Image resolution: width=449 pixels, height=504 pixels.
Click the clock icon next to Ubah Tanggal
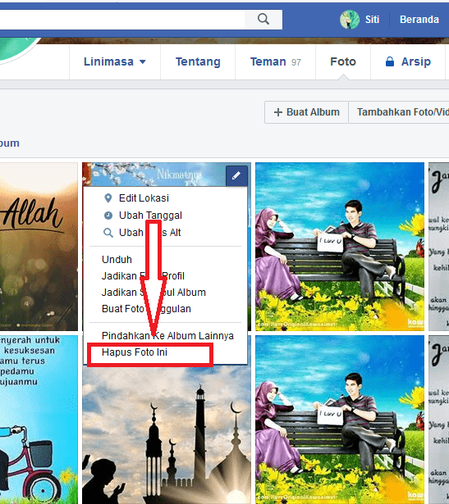pos(108,216)
